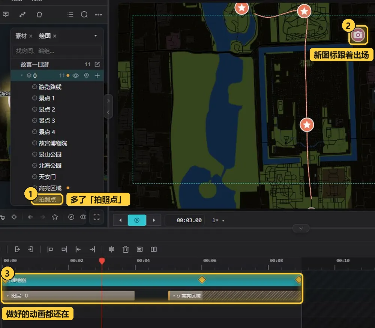The image size is (375, 328).
Task: Click the split clip icon in timeline toolbar
Action: (111, 249)
